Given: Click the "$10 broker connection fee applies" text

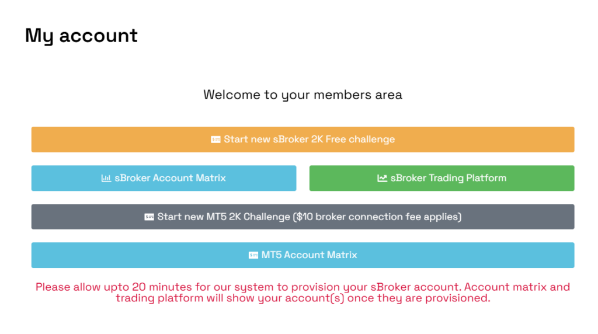Looking at the screenshot, I should [378, 217].
